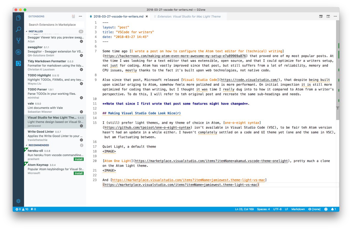
Task: Open the gear menu for vale extension
Action: [x=81, y=112]
